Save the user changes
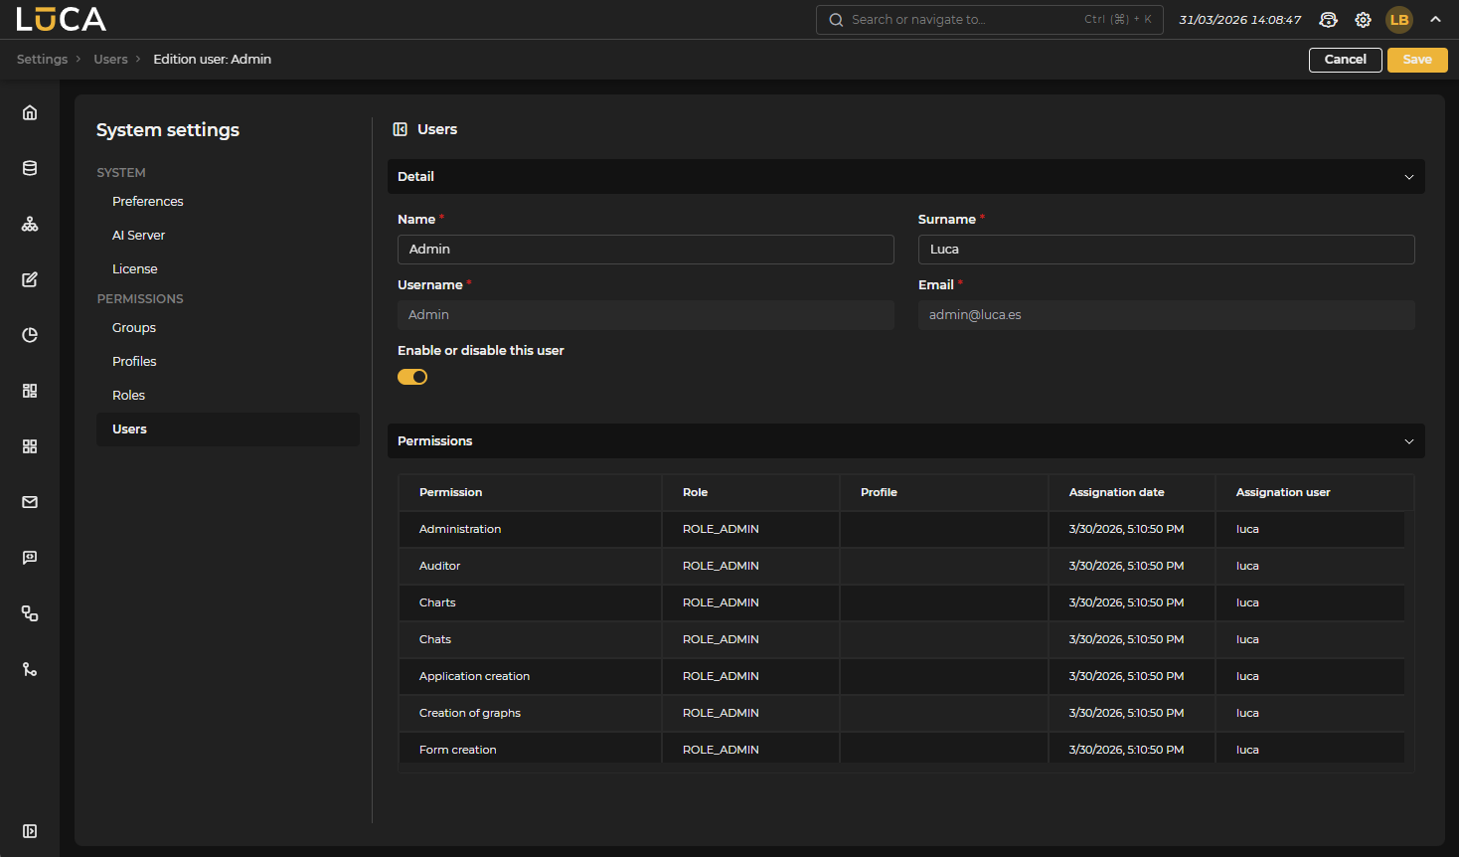 click(1417, 60)
